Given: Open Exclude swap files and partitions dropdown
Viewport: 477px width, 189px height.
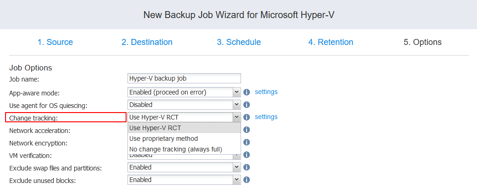Looking at the screenshot, I should [x=236, y=167].
